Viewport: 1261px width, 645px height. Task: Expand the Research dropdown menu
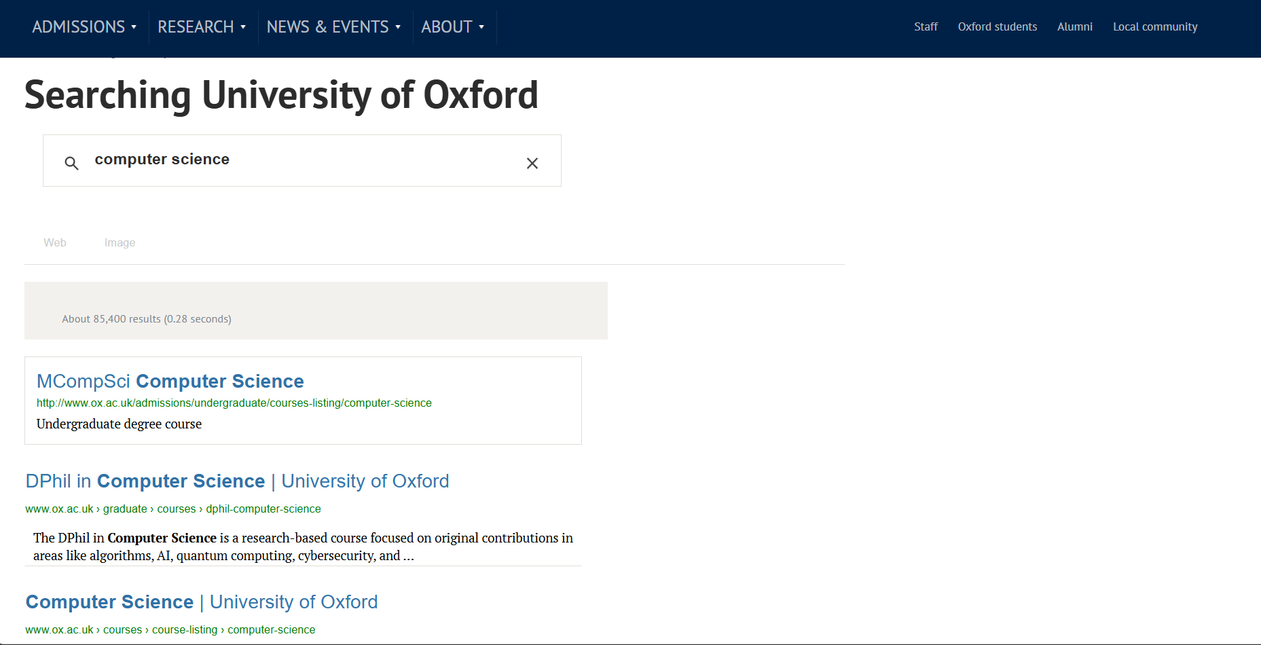(x=202, y=27)
